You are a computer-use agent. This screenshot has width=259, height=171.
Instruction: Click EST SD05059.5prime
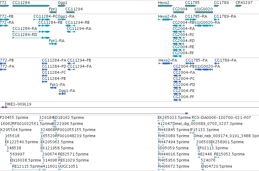pyautogui.click(x=173, y=148)
